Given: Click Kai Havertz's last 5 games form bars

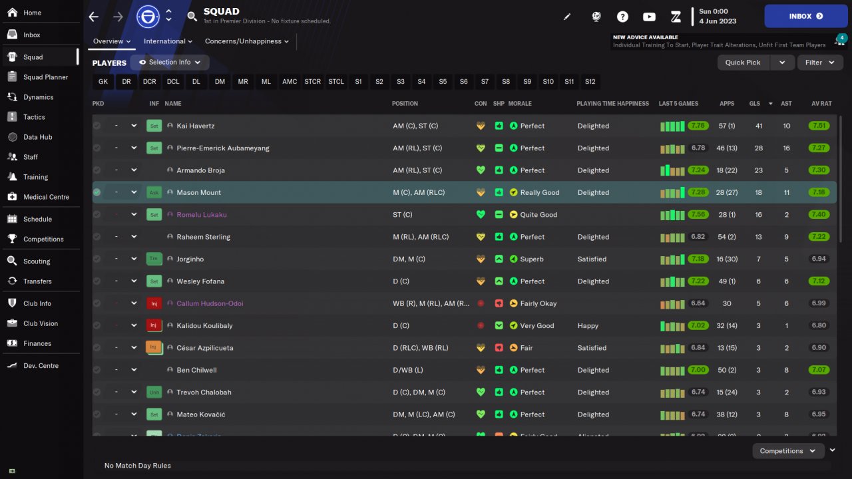Looking at the screenshot, I should [672, 126].
